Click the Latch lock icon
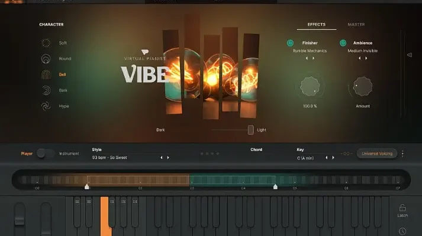Image resolution: width=422 pixels, height=236 pixels. click(x=402, y=208)
